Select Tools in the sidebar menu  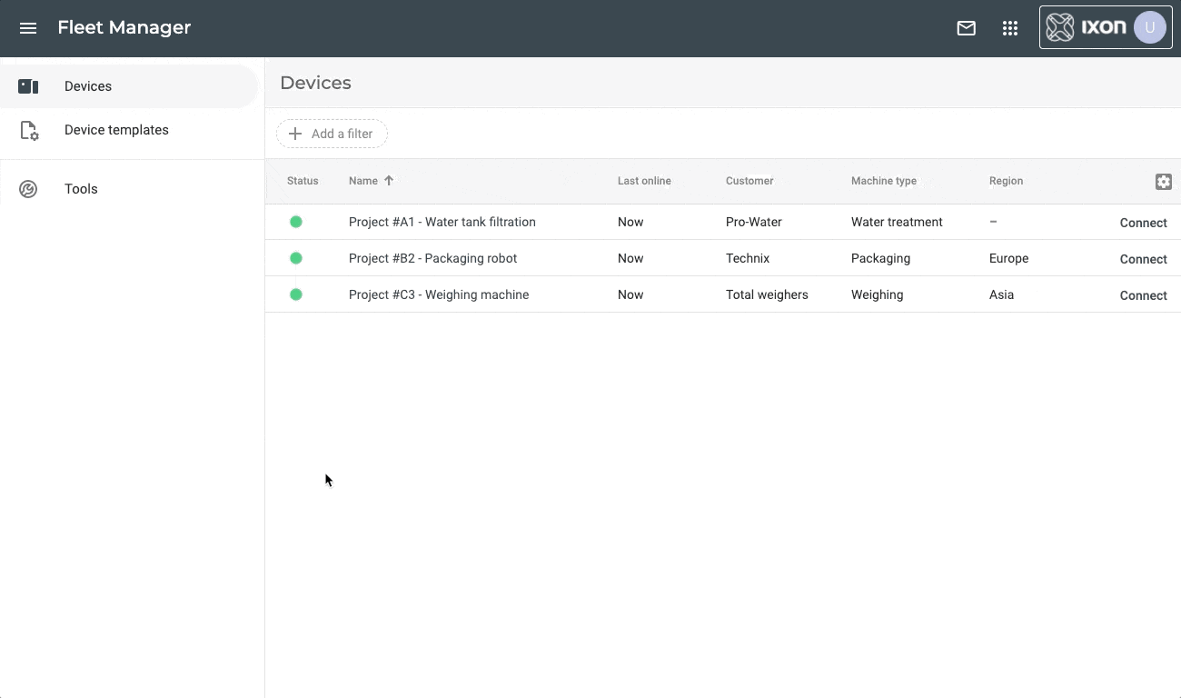click(81, 189)
